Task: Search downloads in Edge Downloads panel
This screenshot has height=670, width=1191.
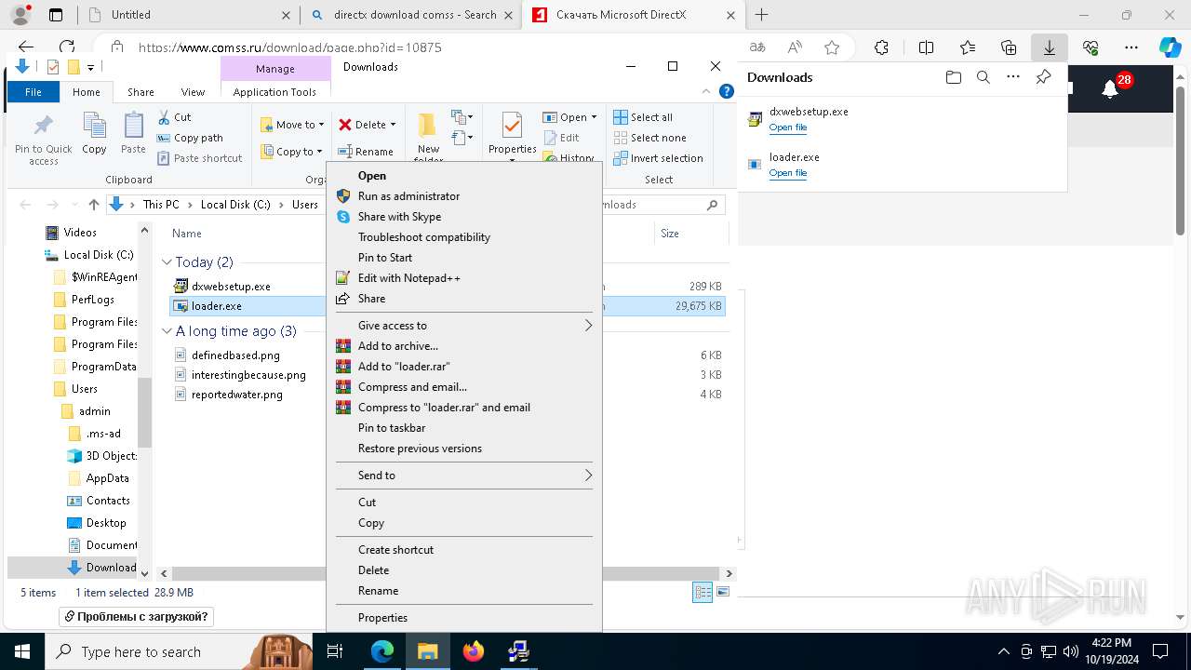Action: point(983,77)
